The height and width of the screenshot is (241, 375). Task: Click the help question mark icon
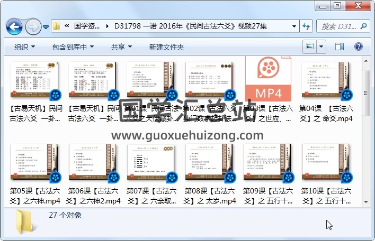pos(358,47)
